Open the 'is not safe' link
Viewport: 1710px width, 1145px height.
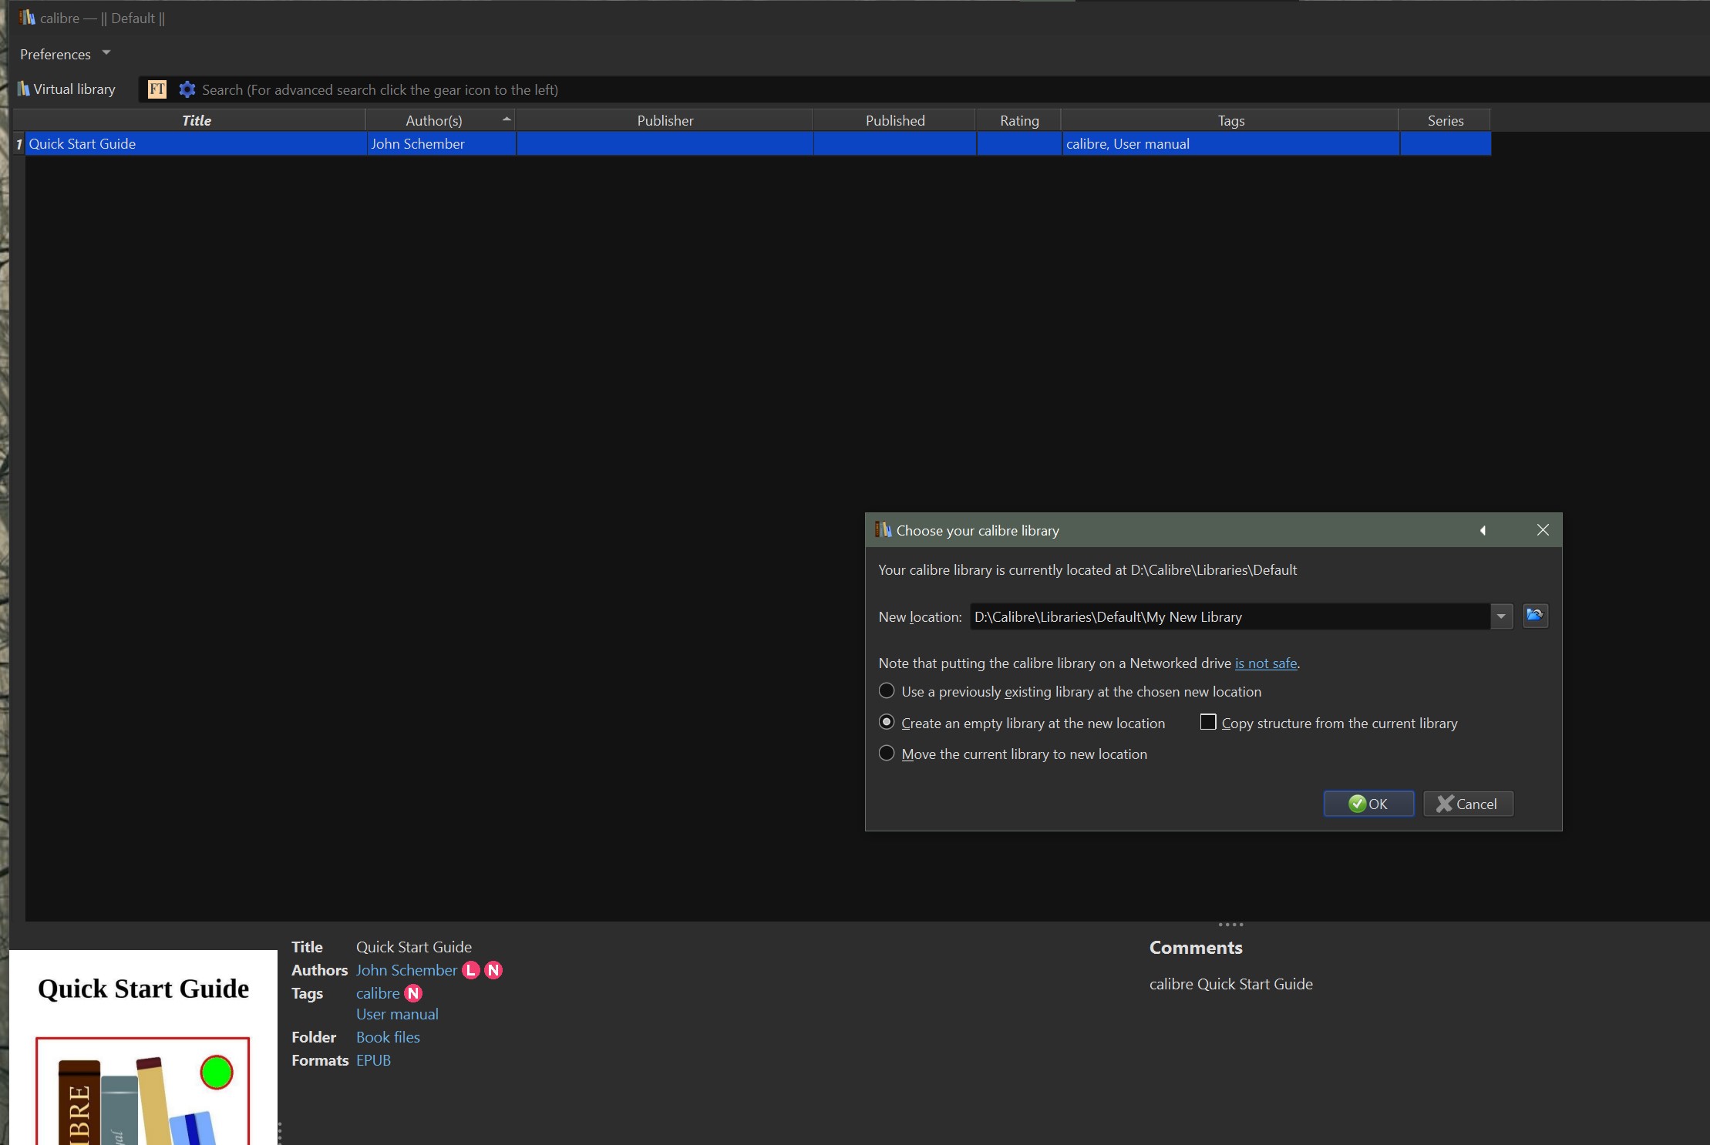coord(1265,663)
